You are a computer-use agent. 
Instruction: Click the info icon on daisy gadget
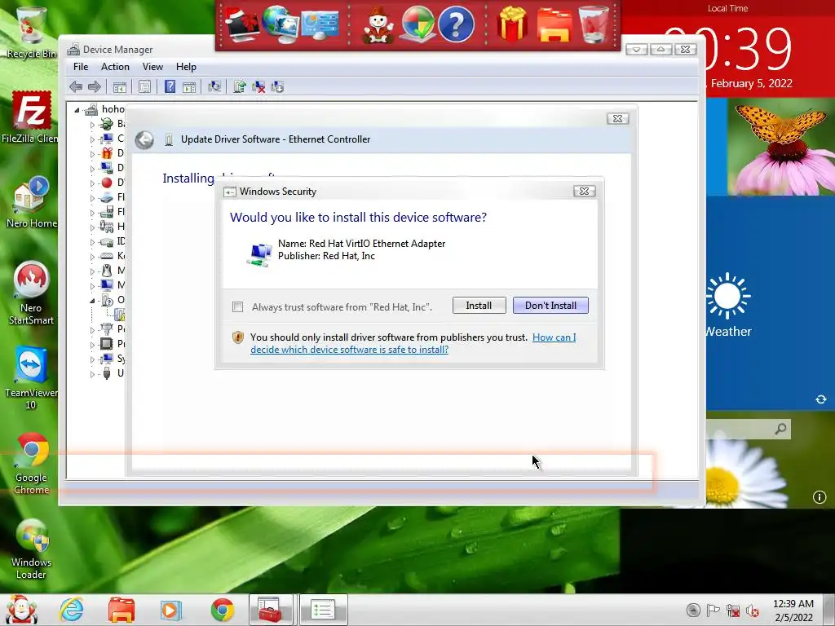tap(820, 497)
